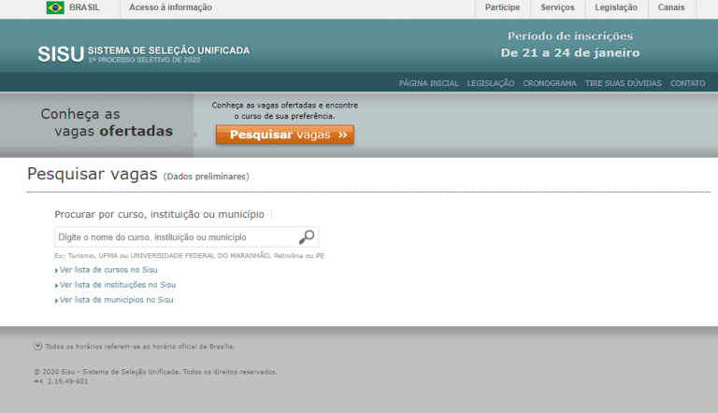
Task: Go to PÁGINA INICIAL
Action: click(428, 83)
